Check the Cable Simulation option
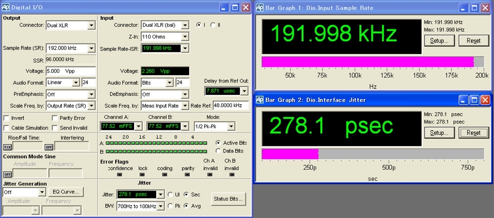Image resolution: width=494 pixels, height=218 pixels. (x=6, y=128)
